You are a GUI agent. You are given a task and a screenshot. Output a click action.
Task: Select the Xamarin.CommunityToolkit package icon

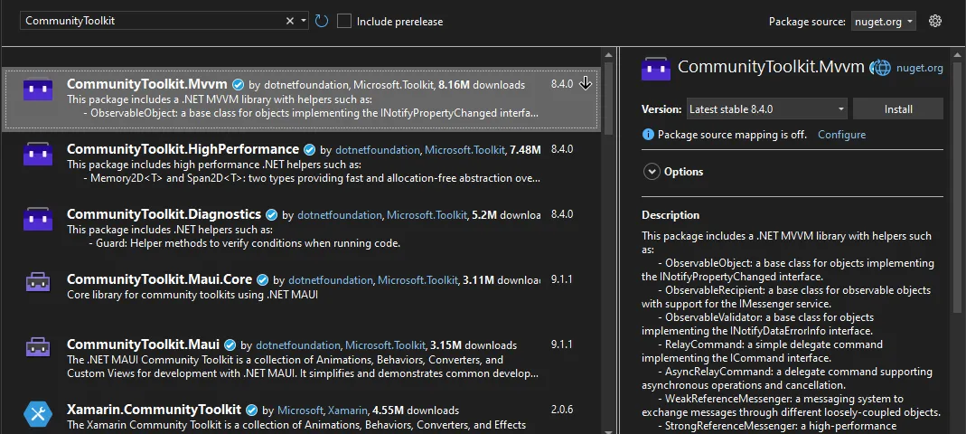37,414
